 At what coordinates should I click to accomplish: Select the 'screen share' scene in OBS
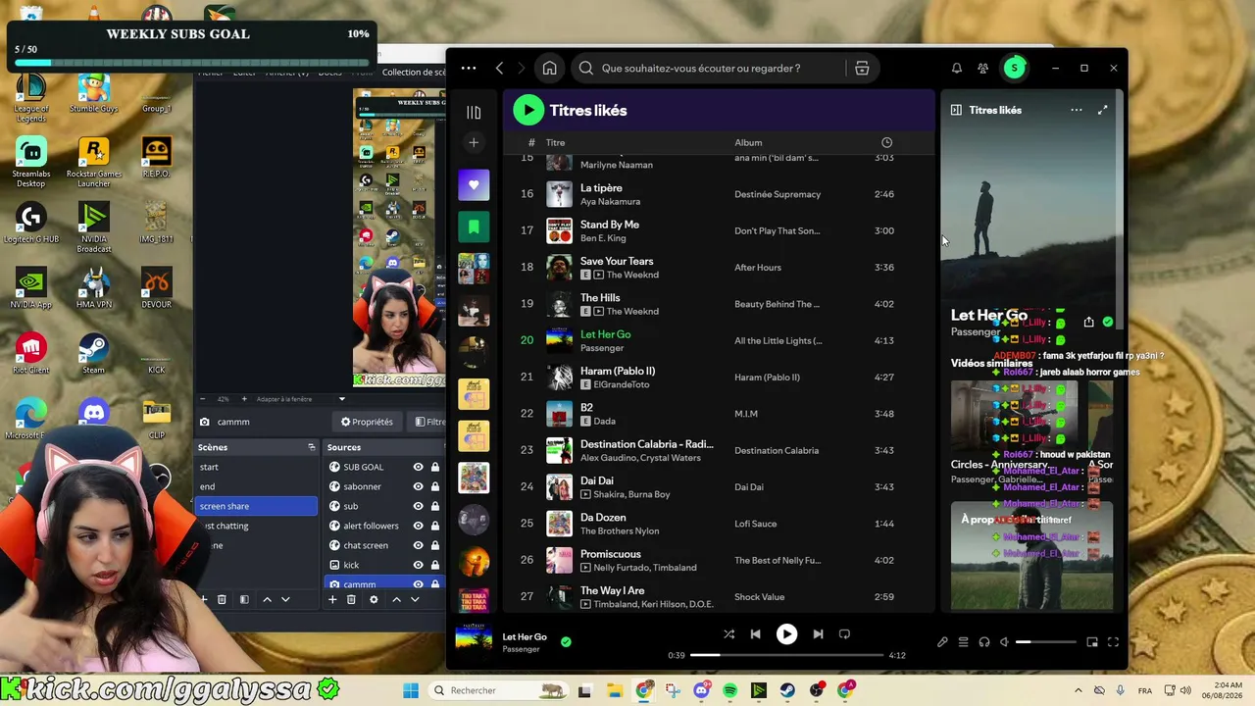257,506
